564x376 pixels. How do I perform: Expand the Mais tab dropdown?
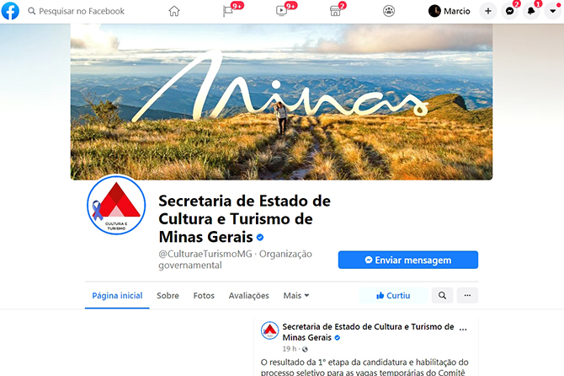tap(296, 296)
